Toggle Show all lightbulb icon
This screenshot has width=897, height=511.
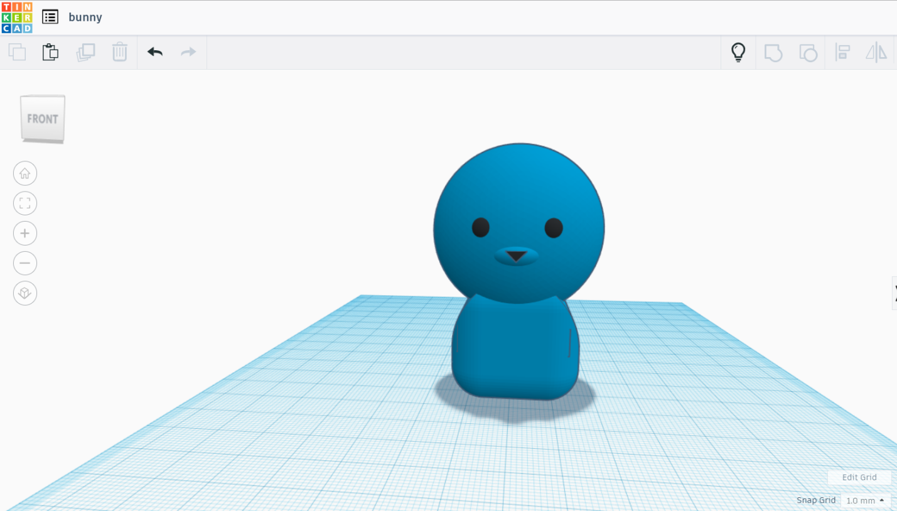[739, 52]
